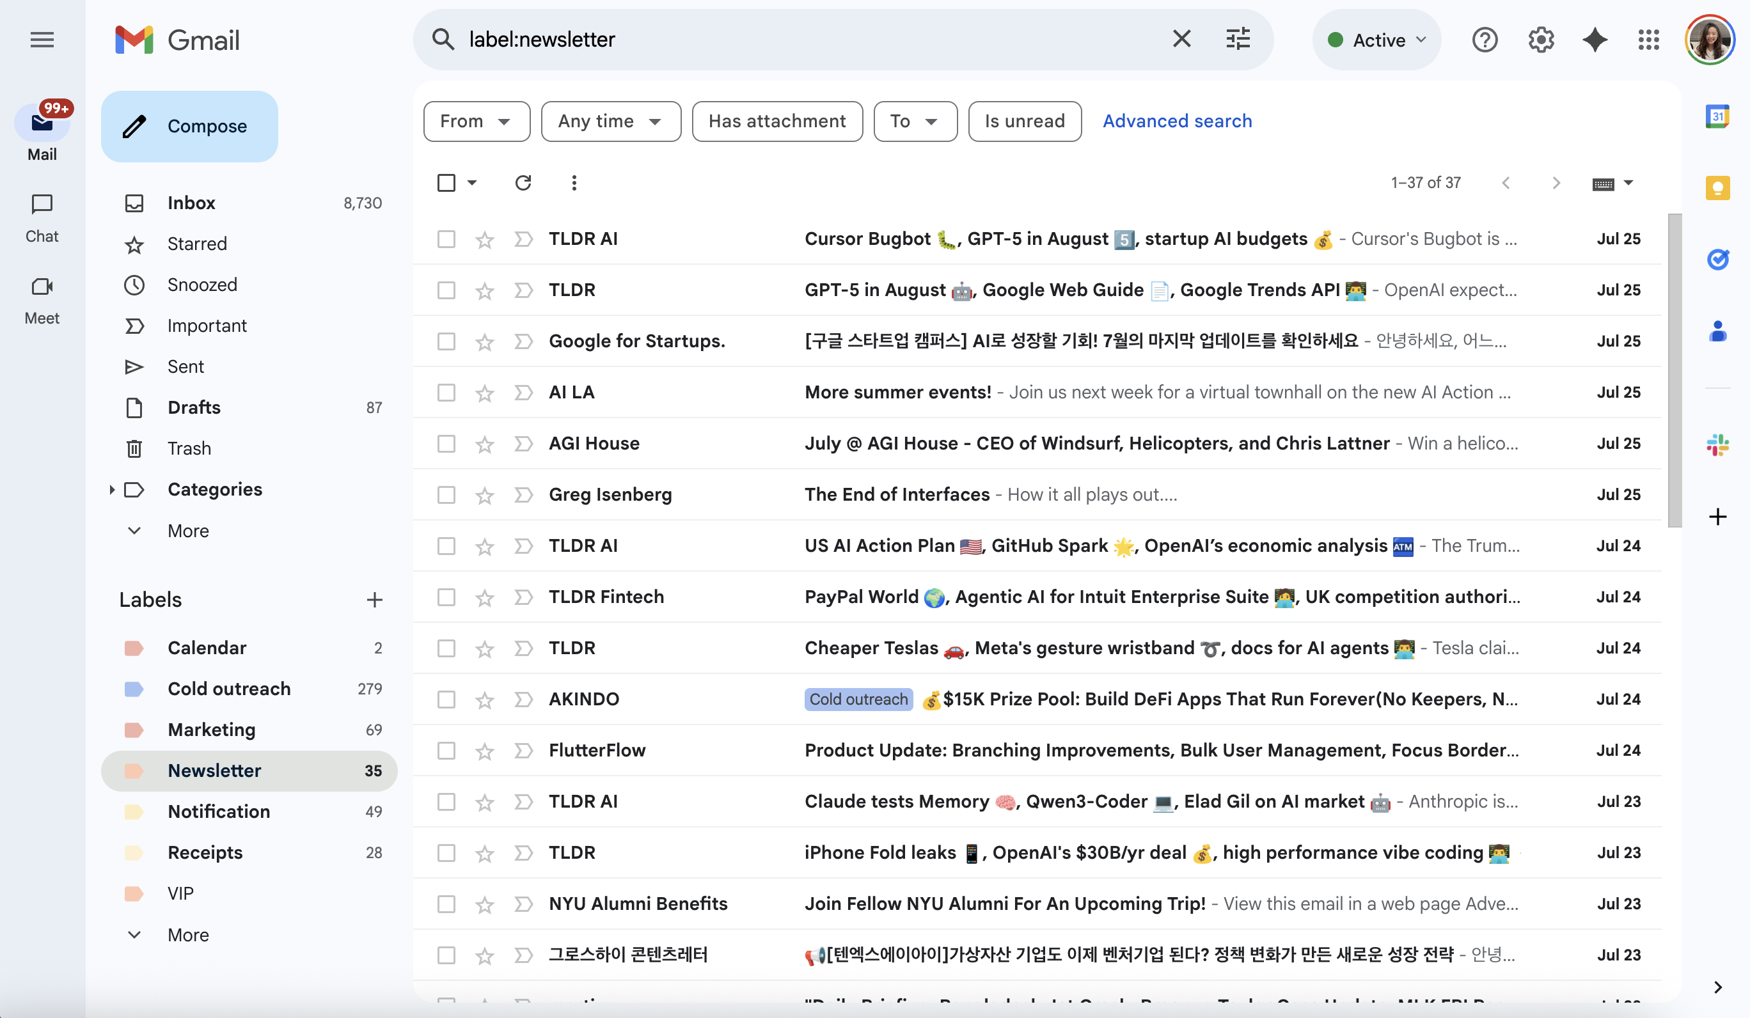Click the search magnifier icon
This screenshot has height=1018, width=1750.
pyautogui.click(x=443, y=40)
